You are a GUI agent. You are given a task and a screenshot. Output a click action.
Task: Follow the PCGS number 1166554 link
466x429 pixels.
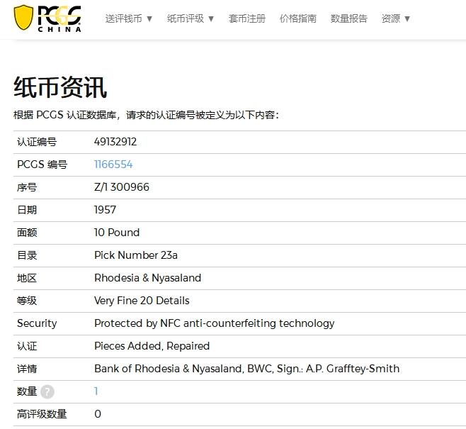click(x=113, y=165)
